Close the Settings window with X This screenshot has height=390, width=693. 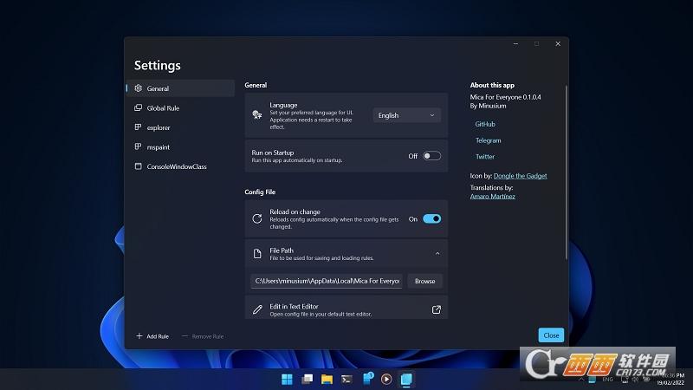(558, 44)
